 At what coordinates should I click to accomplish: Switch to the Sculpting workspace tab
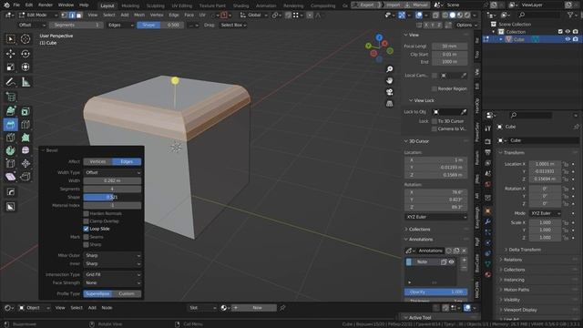pyautogui.click(x=156, y=5)
